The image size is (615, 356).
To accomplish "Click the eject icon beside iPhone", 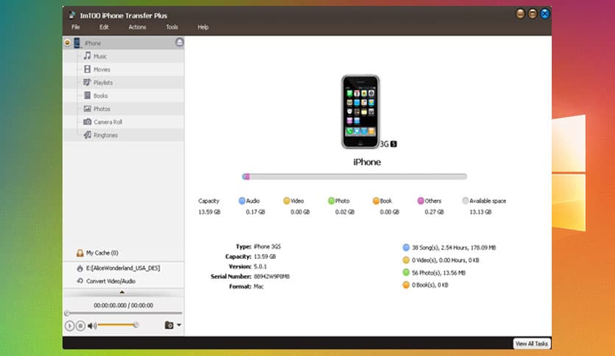I will click(x=179, y=42).
